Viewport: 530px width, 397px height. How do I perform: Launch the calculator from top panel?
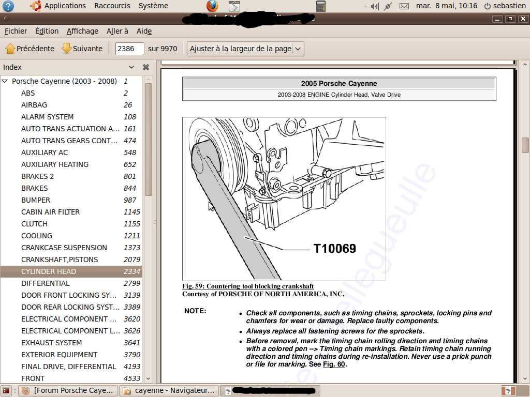tap(320, 6)
